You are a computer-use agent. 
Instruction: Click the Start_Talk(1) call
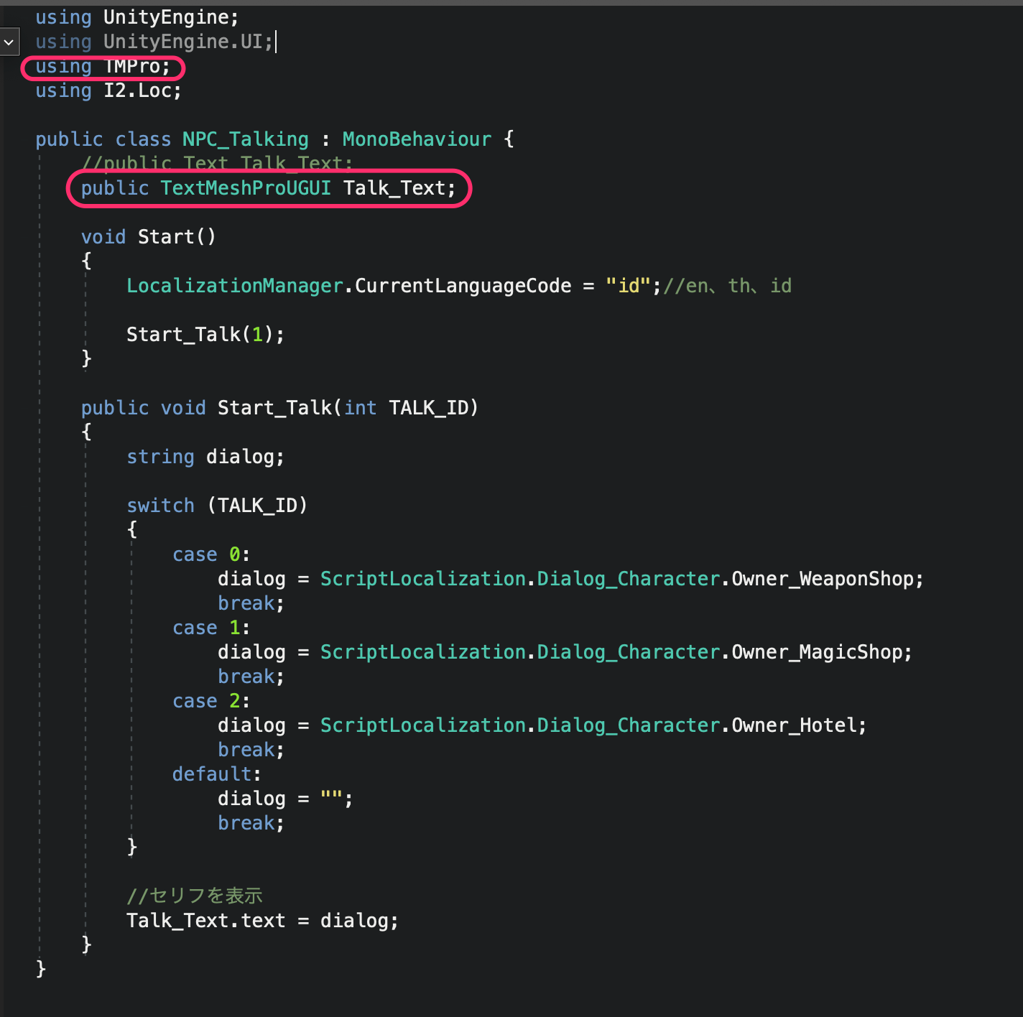[x=205, y=335]
